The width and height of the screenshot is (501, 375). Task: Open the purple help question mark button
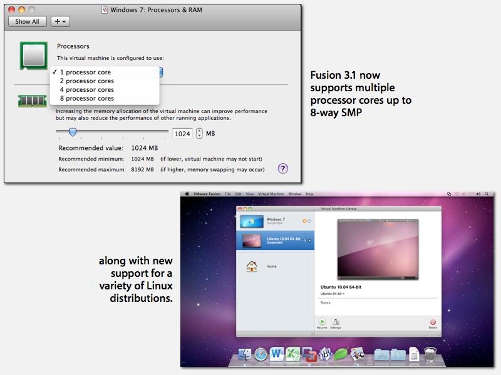pos(283,168)
